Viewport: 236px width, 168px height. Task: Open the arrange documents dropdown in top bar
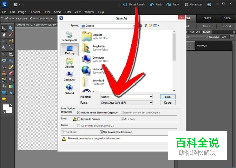(17, 5)
